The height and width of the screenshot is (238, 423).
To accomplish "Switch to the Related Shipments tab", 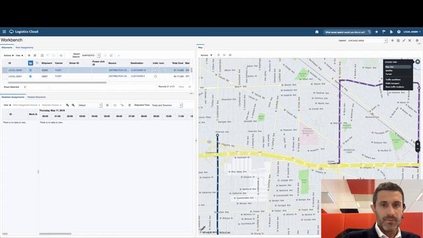I will (x=36, y=97).
